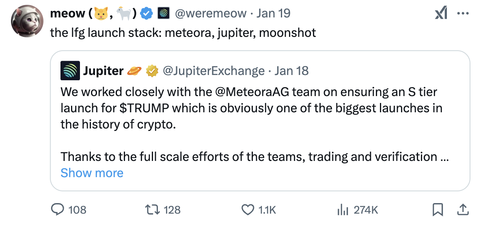Image resolution: width=483 pixels, height=227 pixels.
Task: Click meow's blue verified badge
Action: click(x=146, y=14)
